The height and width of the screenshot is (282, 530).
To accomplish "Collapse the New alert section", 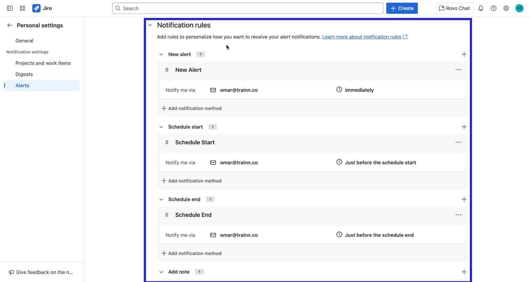I will (x=161, y=54).
